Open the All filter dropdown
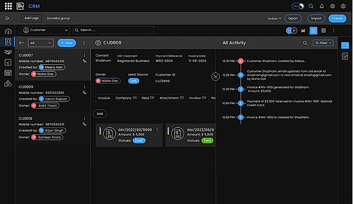 [x=41, y=43]
